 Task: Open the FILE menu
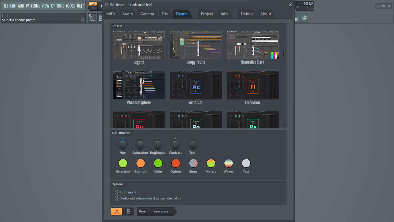coord(5,6)
